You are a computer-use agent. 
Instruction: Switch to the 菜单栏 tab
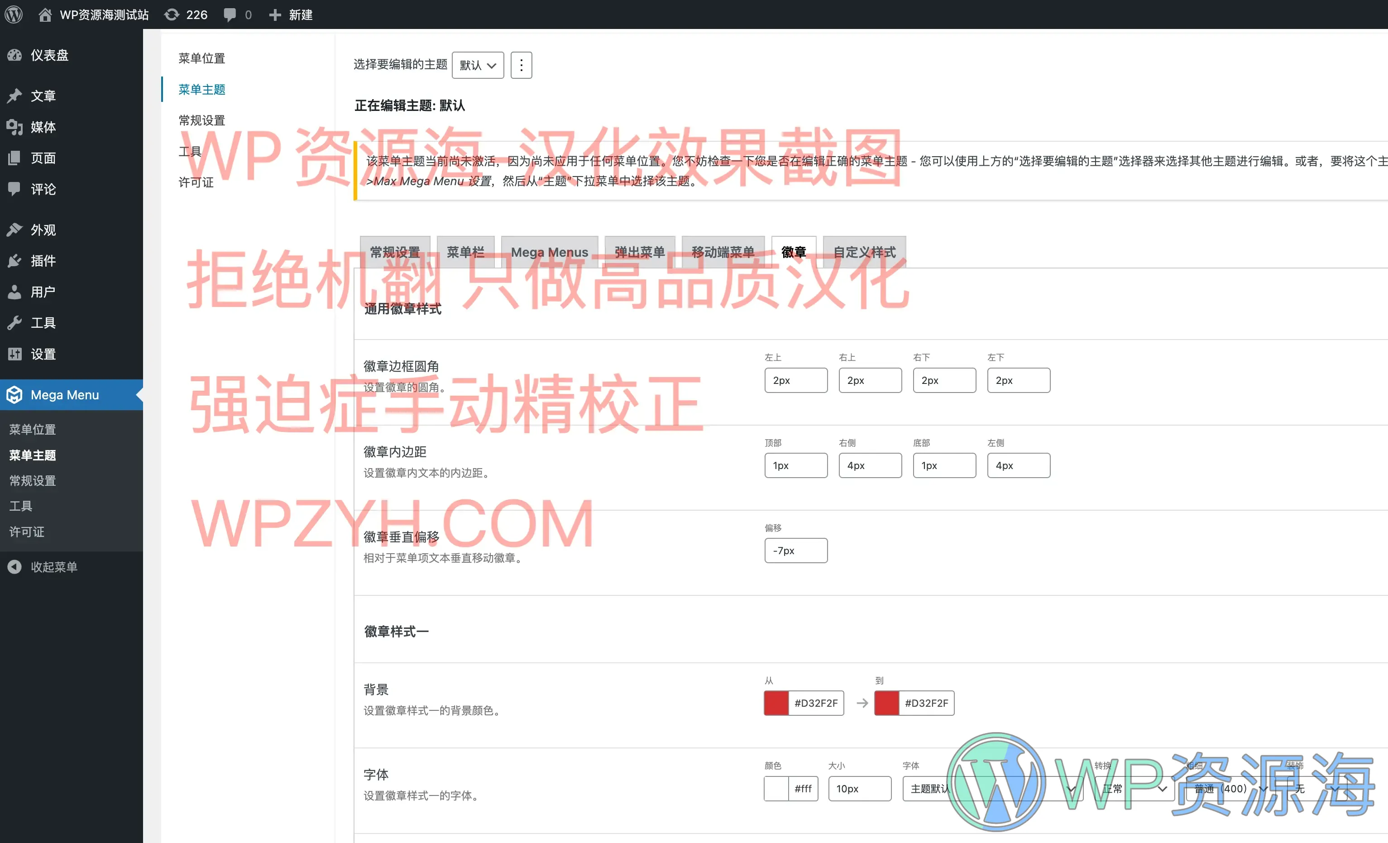tap(465, 252)
